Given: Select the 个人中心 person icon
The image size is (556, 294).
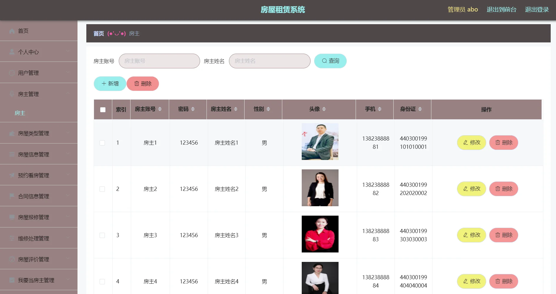Looking at the screenshot, I should coord(12,52).
